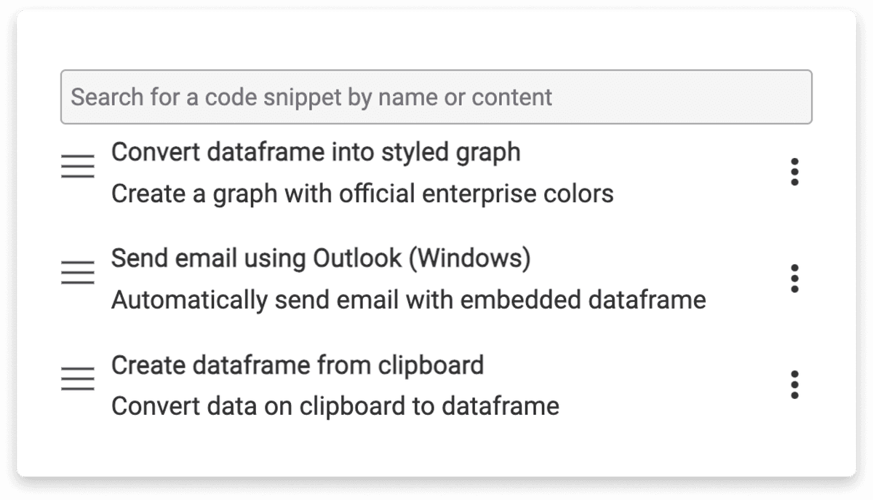
Task: Focus the search bar for code snippets
Action: tap(436, 96)
